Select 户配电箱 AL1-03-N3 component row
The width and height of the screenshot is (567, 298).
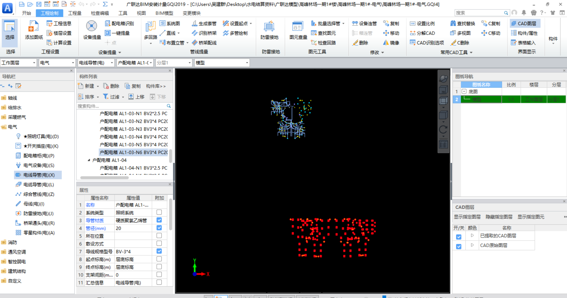(x=134, y=129)
